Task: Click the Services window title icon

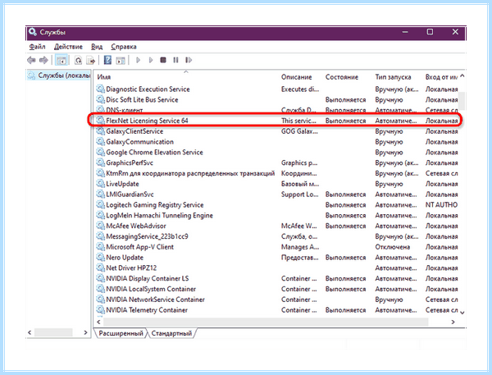Action: 32,32
